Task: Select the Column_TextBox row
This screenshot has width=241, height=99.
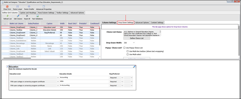Action: [50, 30]
